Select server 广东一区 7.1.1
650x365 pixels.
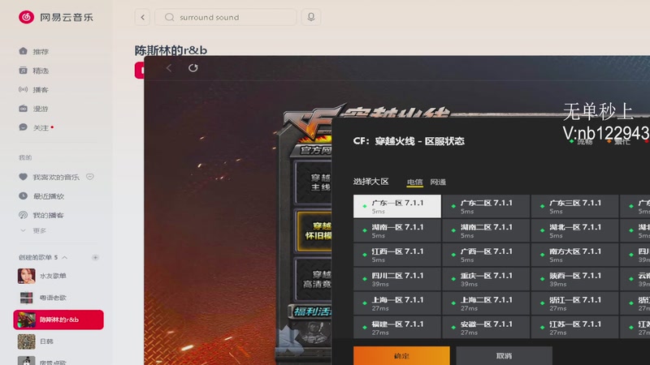click(397, 206)
